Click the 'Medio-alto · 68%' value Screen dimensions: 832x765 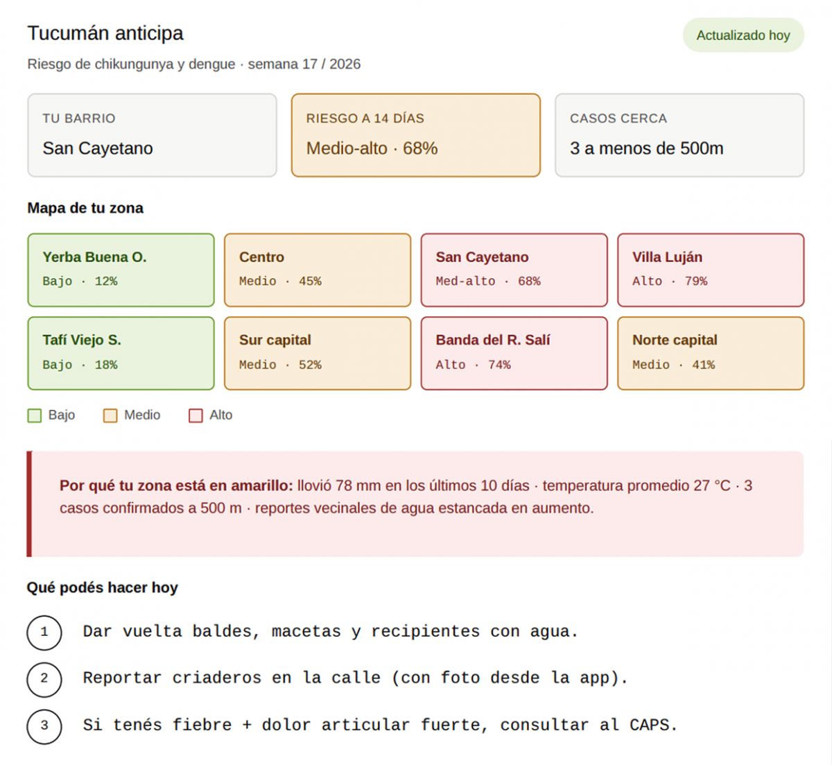[372, 148]
